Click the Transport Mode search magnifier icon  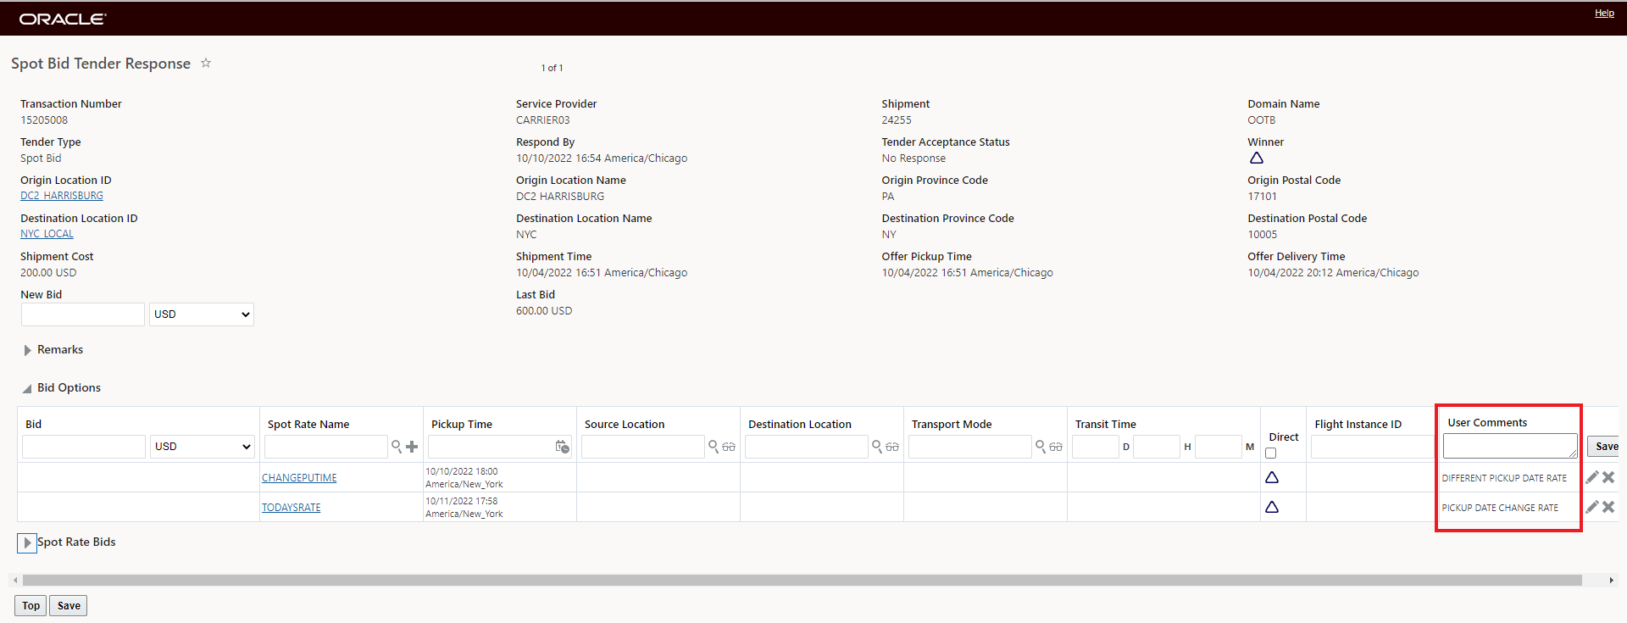tap(1041, 446)
